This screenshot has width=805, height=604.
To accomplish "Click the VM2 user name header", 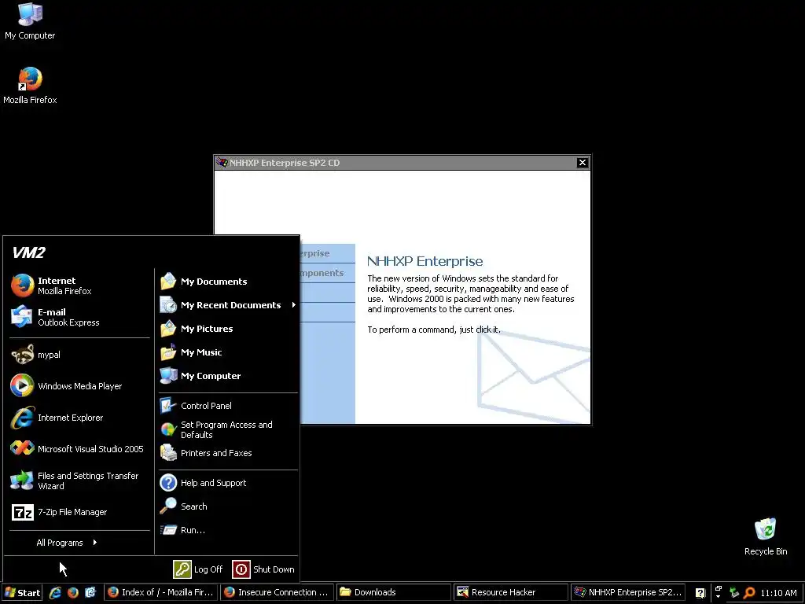I will [29, 252].
